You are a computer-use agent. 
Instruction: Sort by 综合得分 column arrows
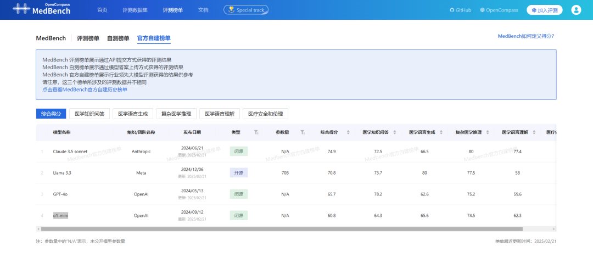point(348,132)
